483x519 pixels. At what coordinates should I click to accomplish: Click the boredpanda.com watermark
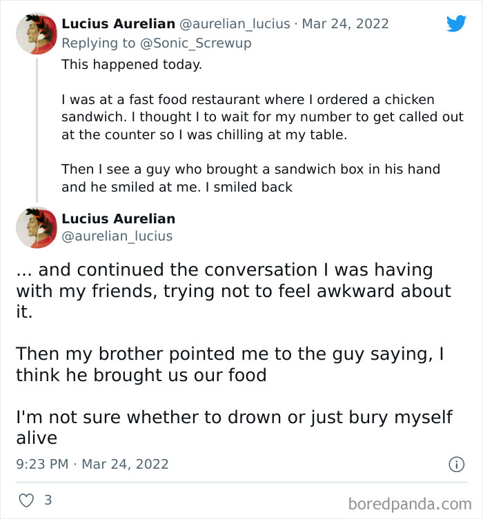point(410,503)
